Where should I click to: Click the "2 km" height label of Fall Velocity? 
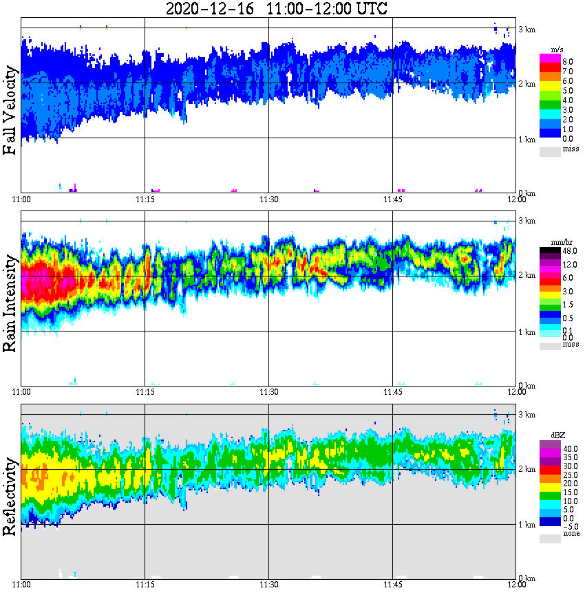tap(526, 84)
